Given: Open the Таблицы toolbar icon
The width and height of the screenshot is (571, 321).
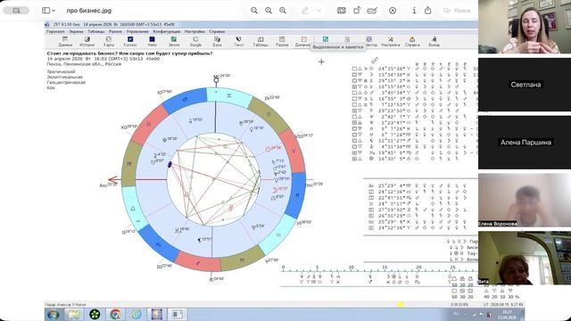Looking at the screenshot, I should coord(261,41).
